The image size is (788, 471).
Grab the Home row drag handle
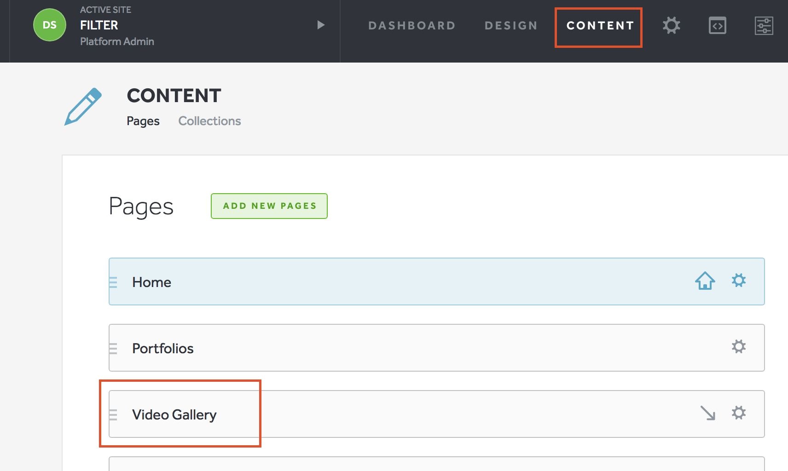[113, 282]
